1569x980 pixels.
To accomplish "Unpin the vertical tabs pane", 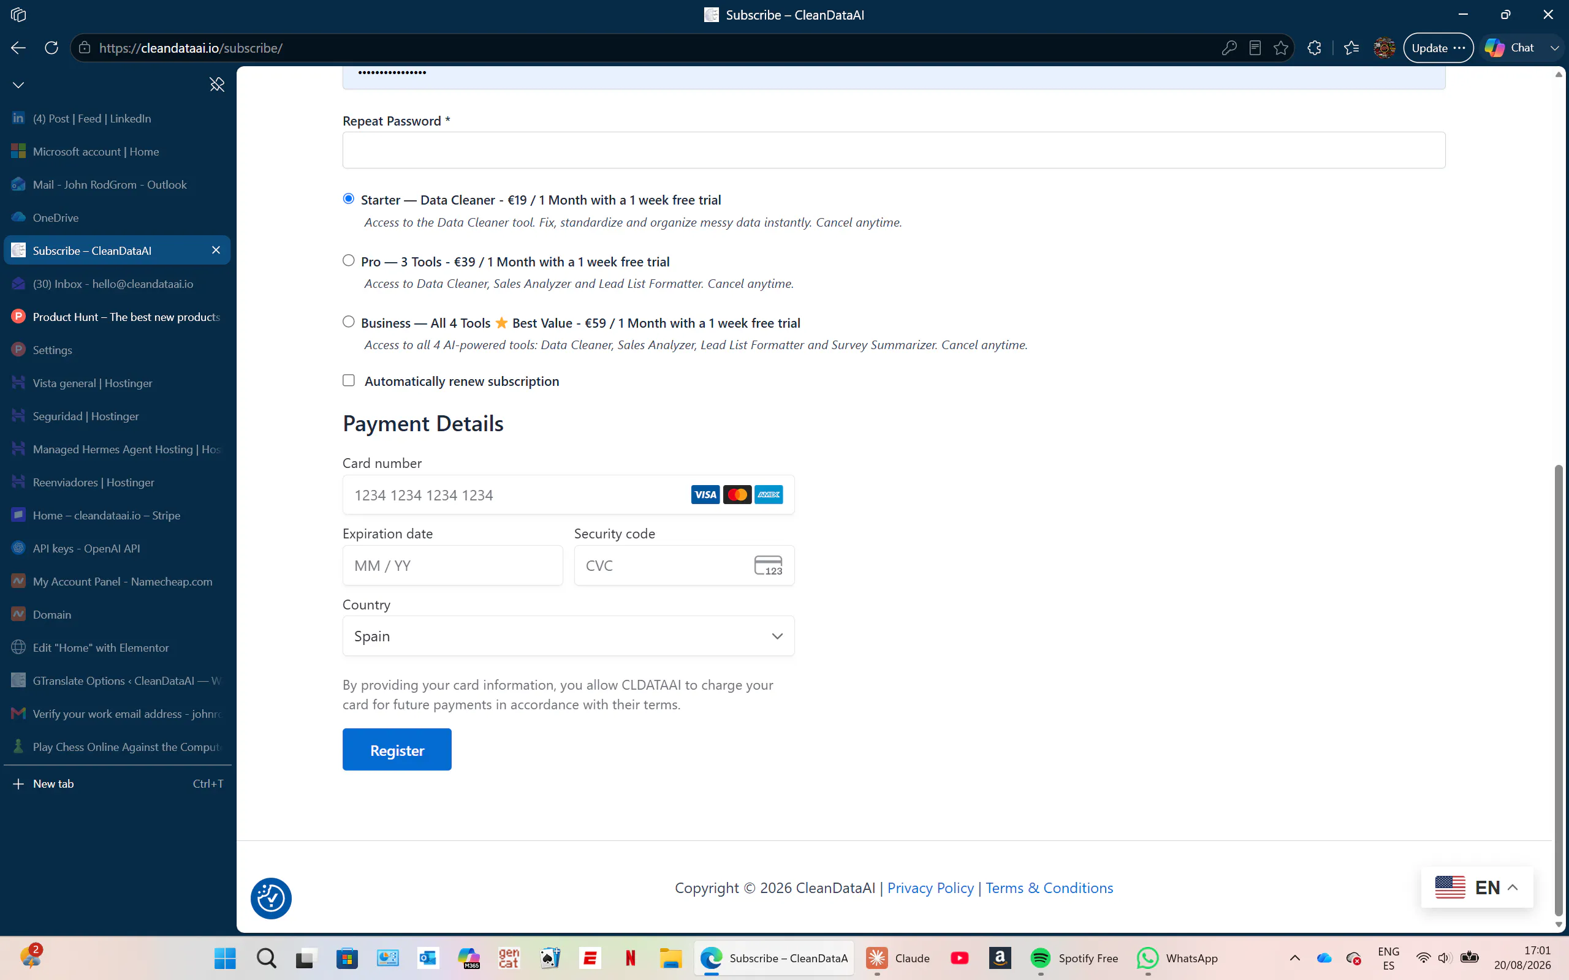I will click(216, 85).
